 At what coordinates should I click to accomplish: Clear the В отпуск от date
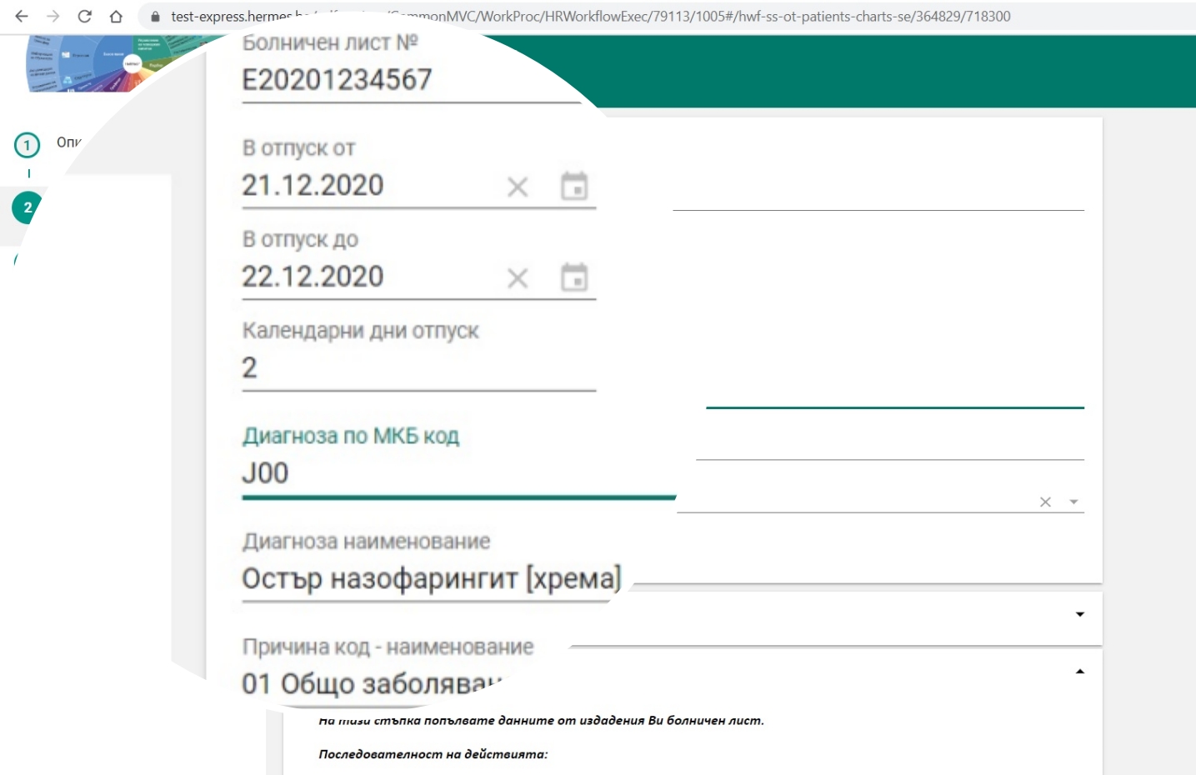[518, 187]
